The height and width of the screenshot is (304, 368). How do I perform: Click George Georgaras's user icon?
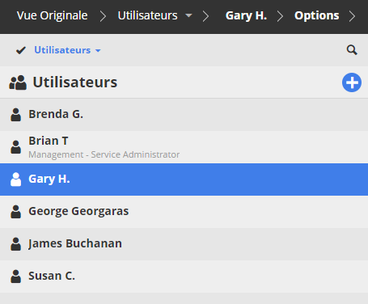[x=15, y=212]
